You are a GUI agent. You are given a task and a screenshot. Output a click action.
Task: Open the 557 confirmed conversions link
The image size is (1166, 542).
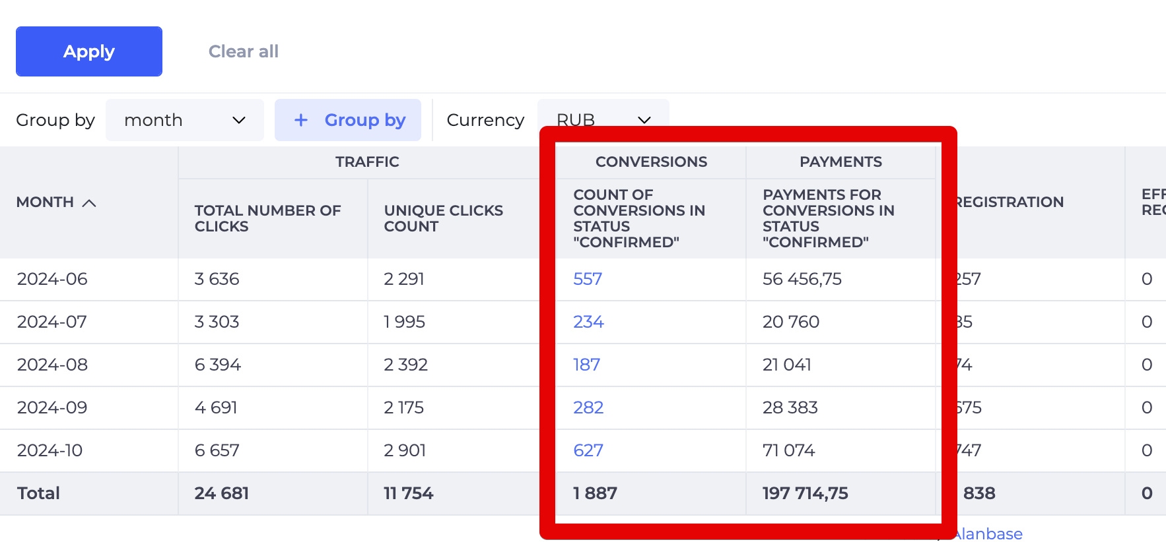point(588,279)
